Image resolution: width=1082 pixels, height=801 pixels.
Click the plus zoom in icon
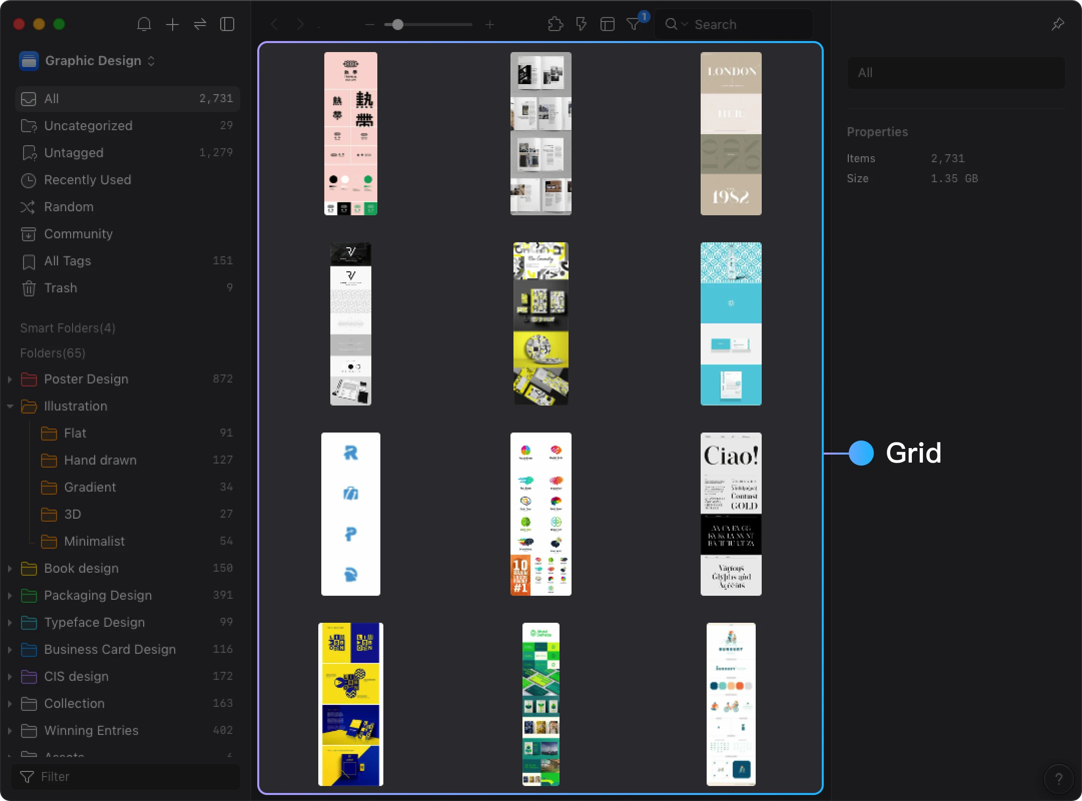pos(489,24)
